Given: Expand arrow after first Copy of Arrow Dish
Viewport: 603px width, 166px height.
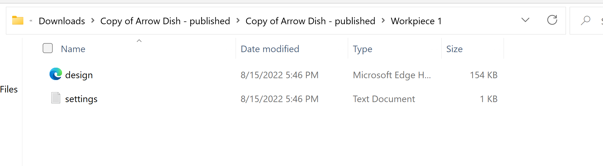Looking at the screenshot, I should 238,21.
